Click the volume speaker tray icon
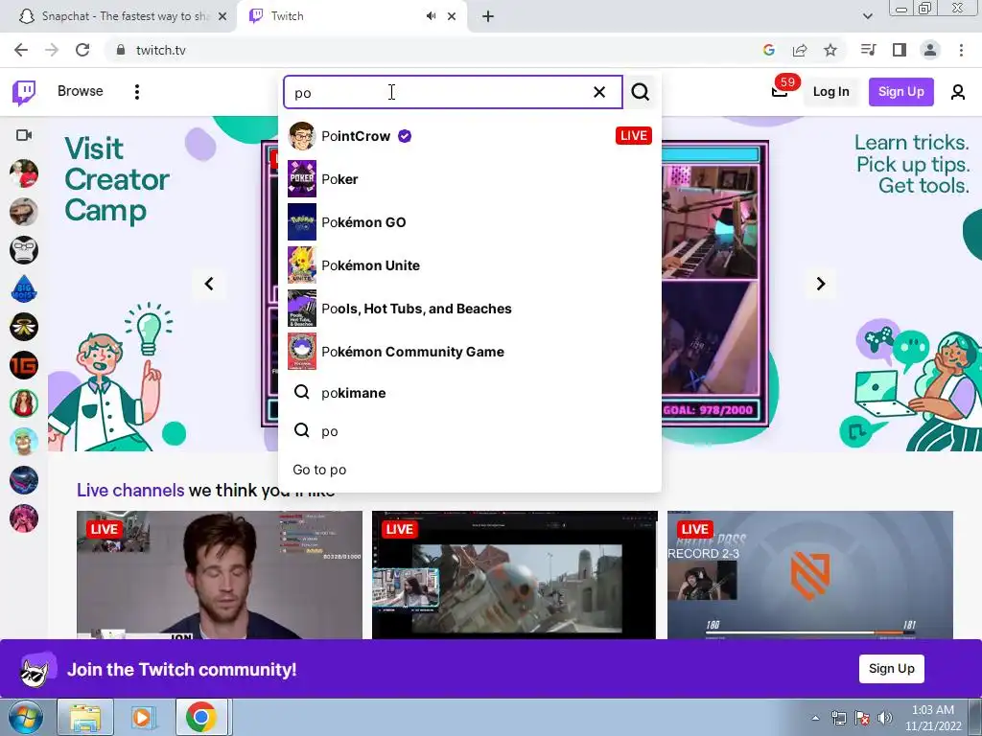The width and height of the screenshot is (982, 736). click(x=885, y=718)
